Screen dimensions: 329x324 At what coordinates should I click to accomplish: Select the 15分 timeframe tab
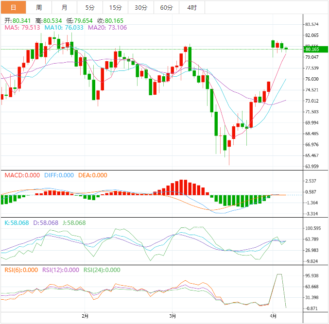(x=115, y=7)
